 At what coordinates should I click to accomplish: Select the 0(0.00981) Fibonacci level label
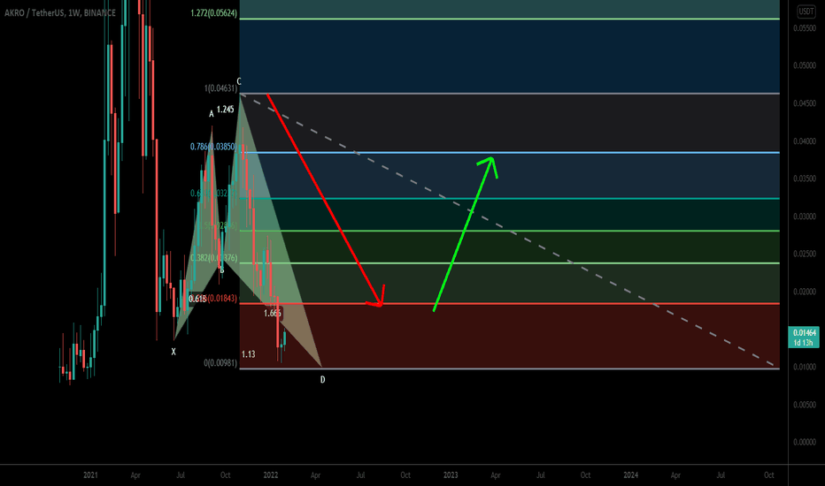point(220,363)
